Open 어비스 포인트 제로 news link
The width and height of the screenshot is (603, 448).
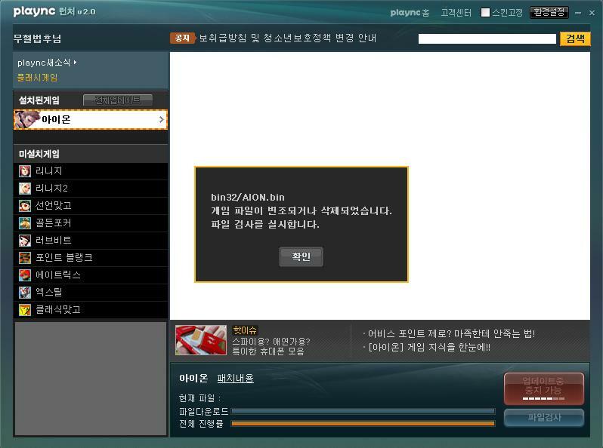451,333
